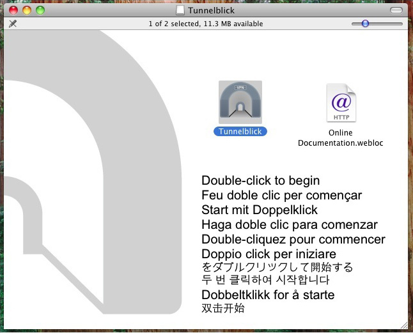Close the Tunnelblick window with red button
Image resolution: width=413 pixels, height=333 pixels.
13,10
